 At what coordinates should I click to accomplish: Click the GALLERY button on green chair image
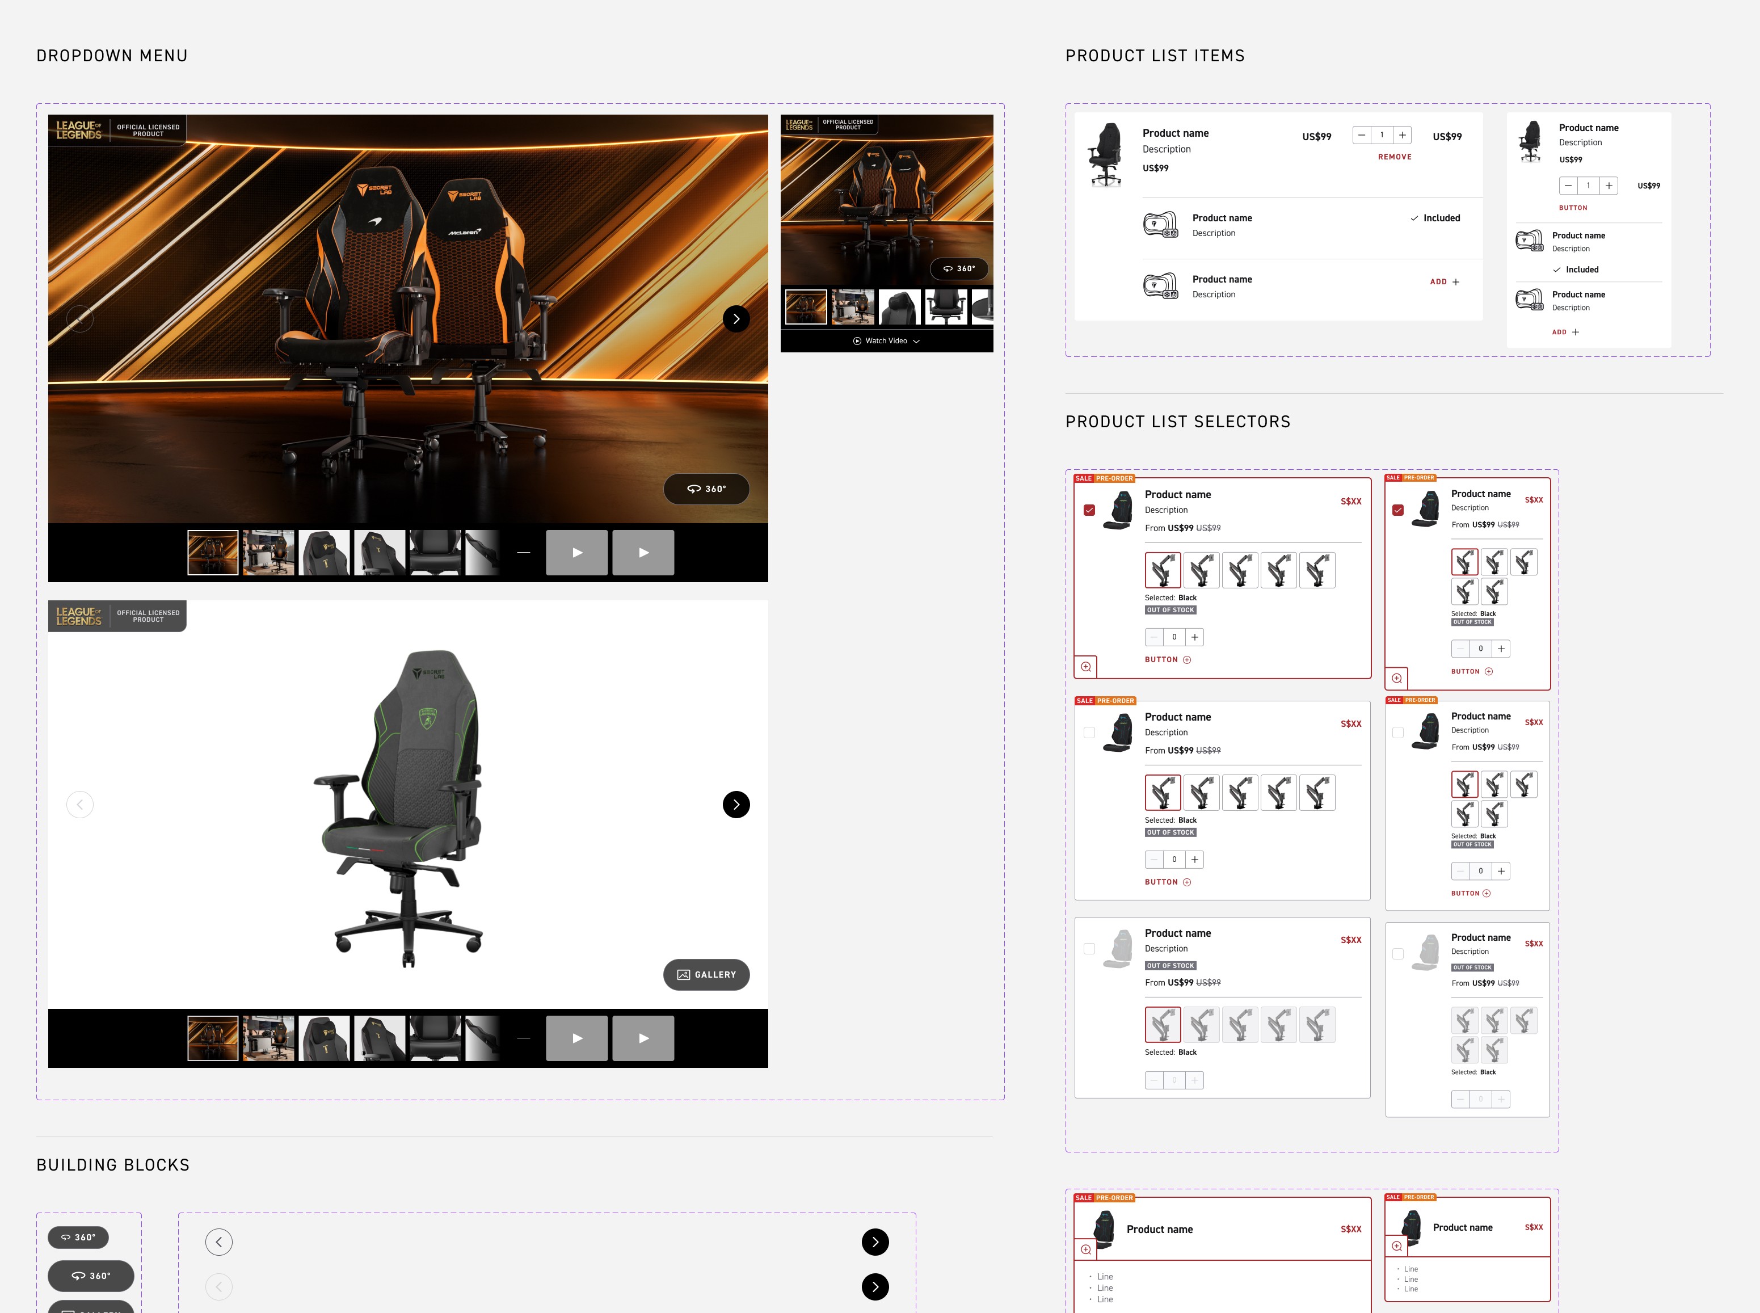click(706, 974)
